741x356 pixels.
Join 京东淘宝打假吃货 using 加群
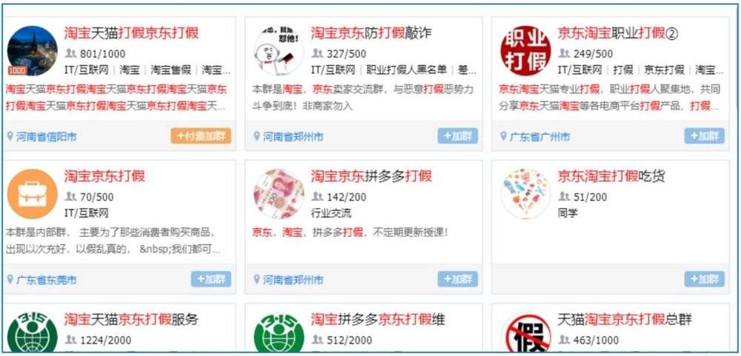(x=704, y=279)
